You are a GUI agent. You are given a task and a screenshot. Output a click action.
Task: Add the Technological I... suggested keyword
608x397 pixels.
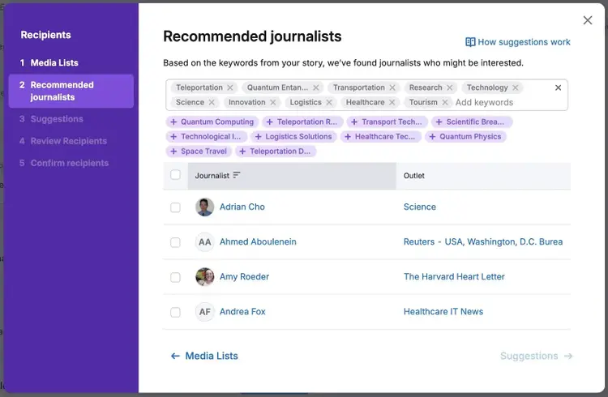pyautogui.click(x=207, y=136)
